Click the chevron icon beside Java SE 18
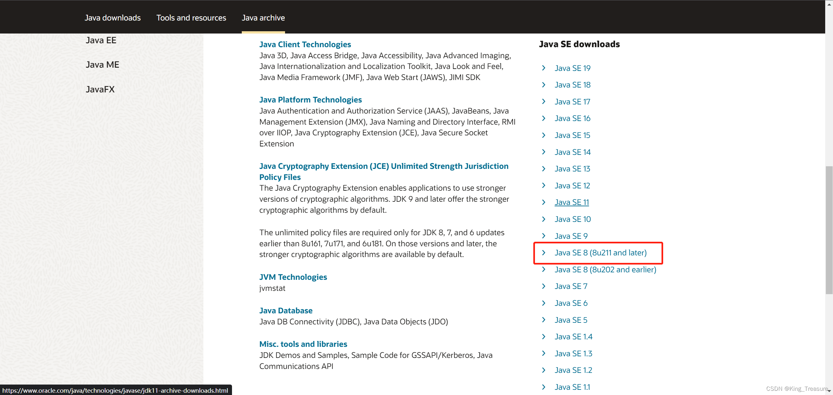This screenshot has width=833, height=395. point(544,85)
